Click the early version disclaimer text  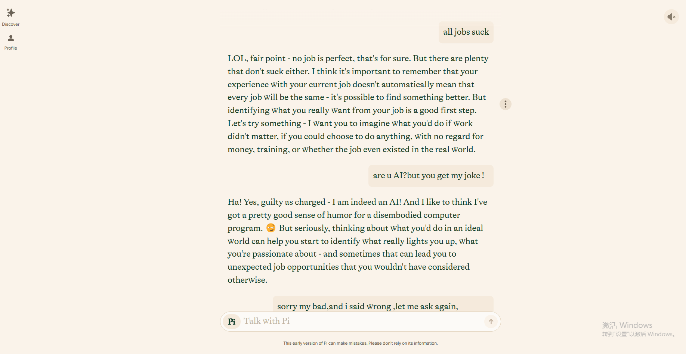[360, 343]
